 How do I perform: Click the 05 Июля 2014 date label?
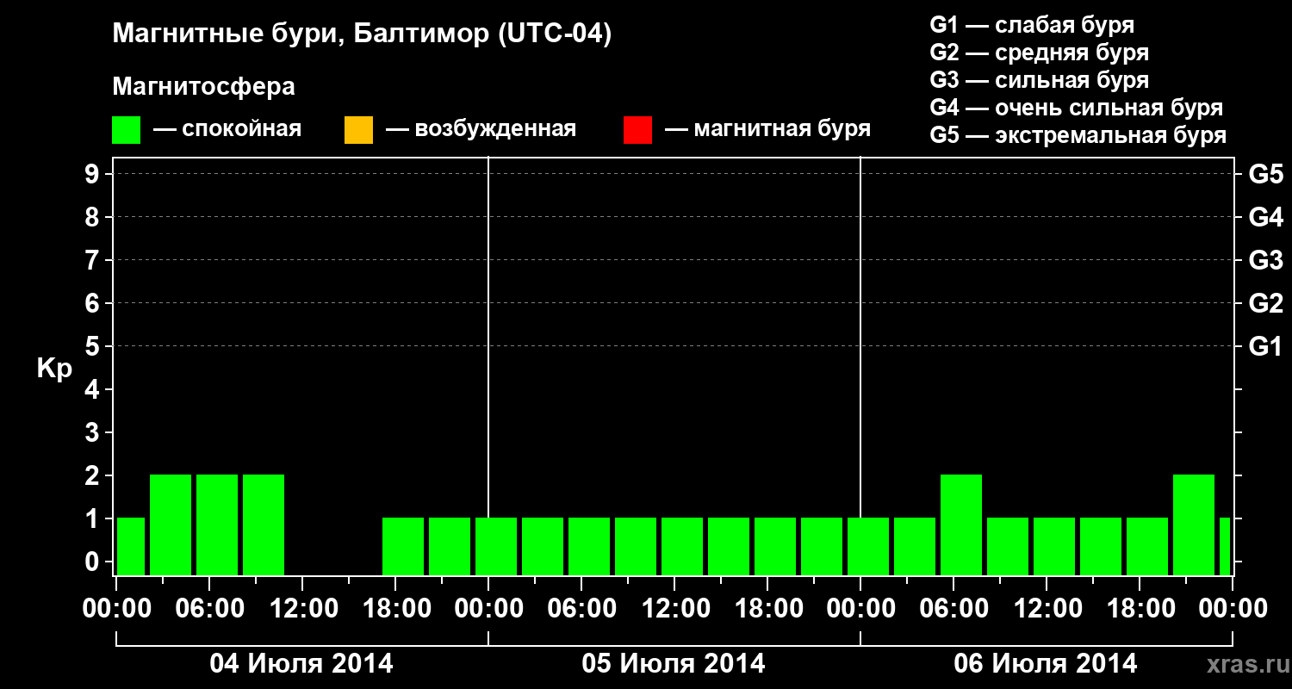point(674,663)
